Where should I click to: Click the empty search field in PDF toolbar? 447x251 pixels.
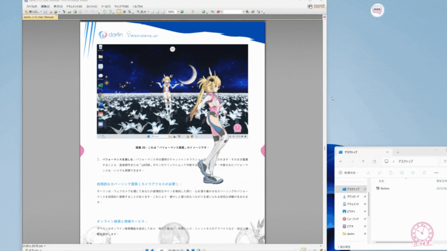[233, 12]
